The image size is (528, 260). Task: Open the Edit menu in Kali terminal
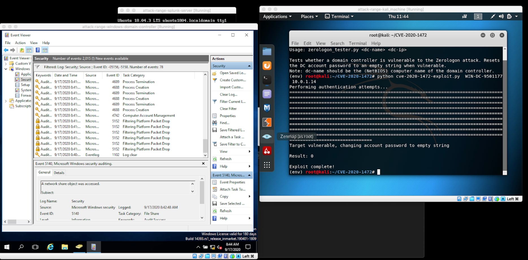(x=307, y=43)
